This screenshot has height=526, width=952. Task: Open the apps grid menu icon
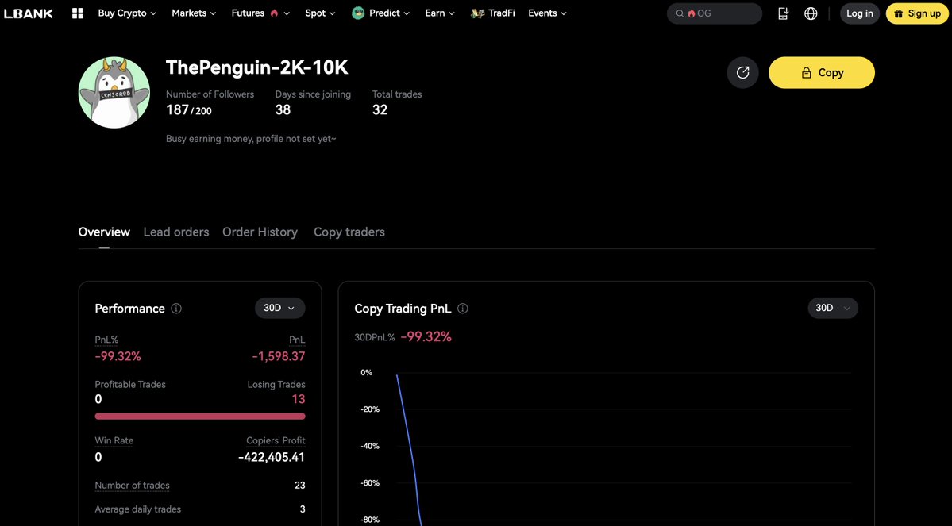pos(77,13)
